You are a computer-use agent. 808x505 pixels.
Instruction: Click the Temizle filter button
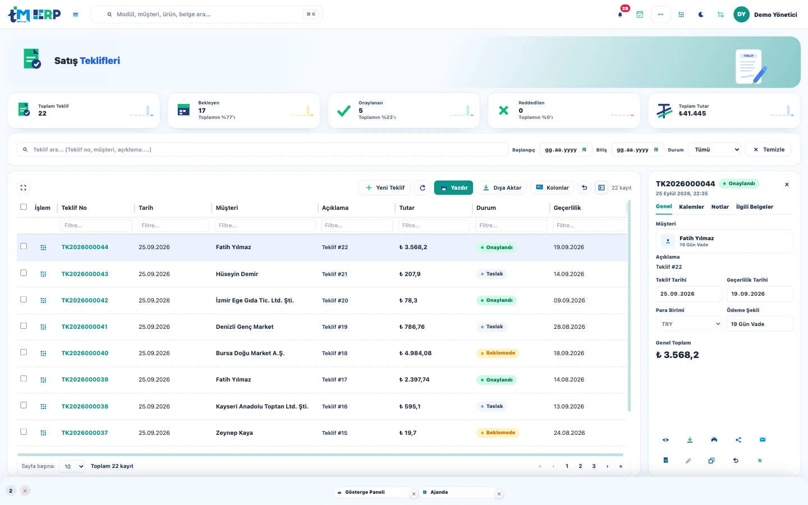pos(768,150)
